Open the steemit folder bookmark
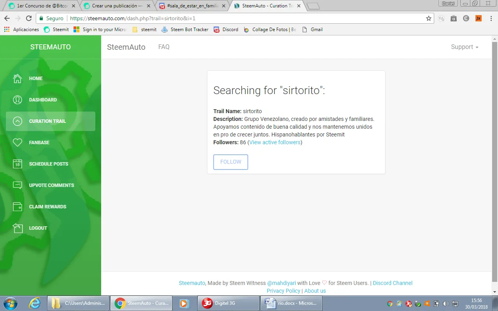The height and width of the screenshot is (311, 498). pyautogui.click(x=144, y=30)
